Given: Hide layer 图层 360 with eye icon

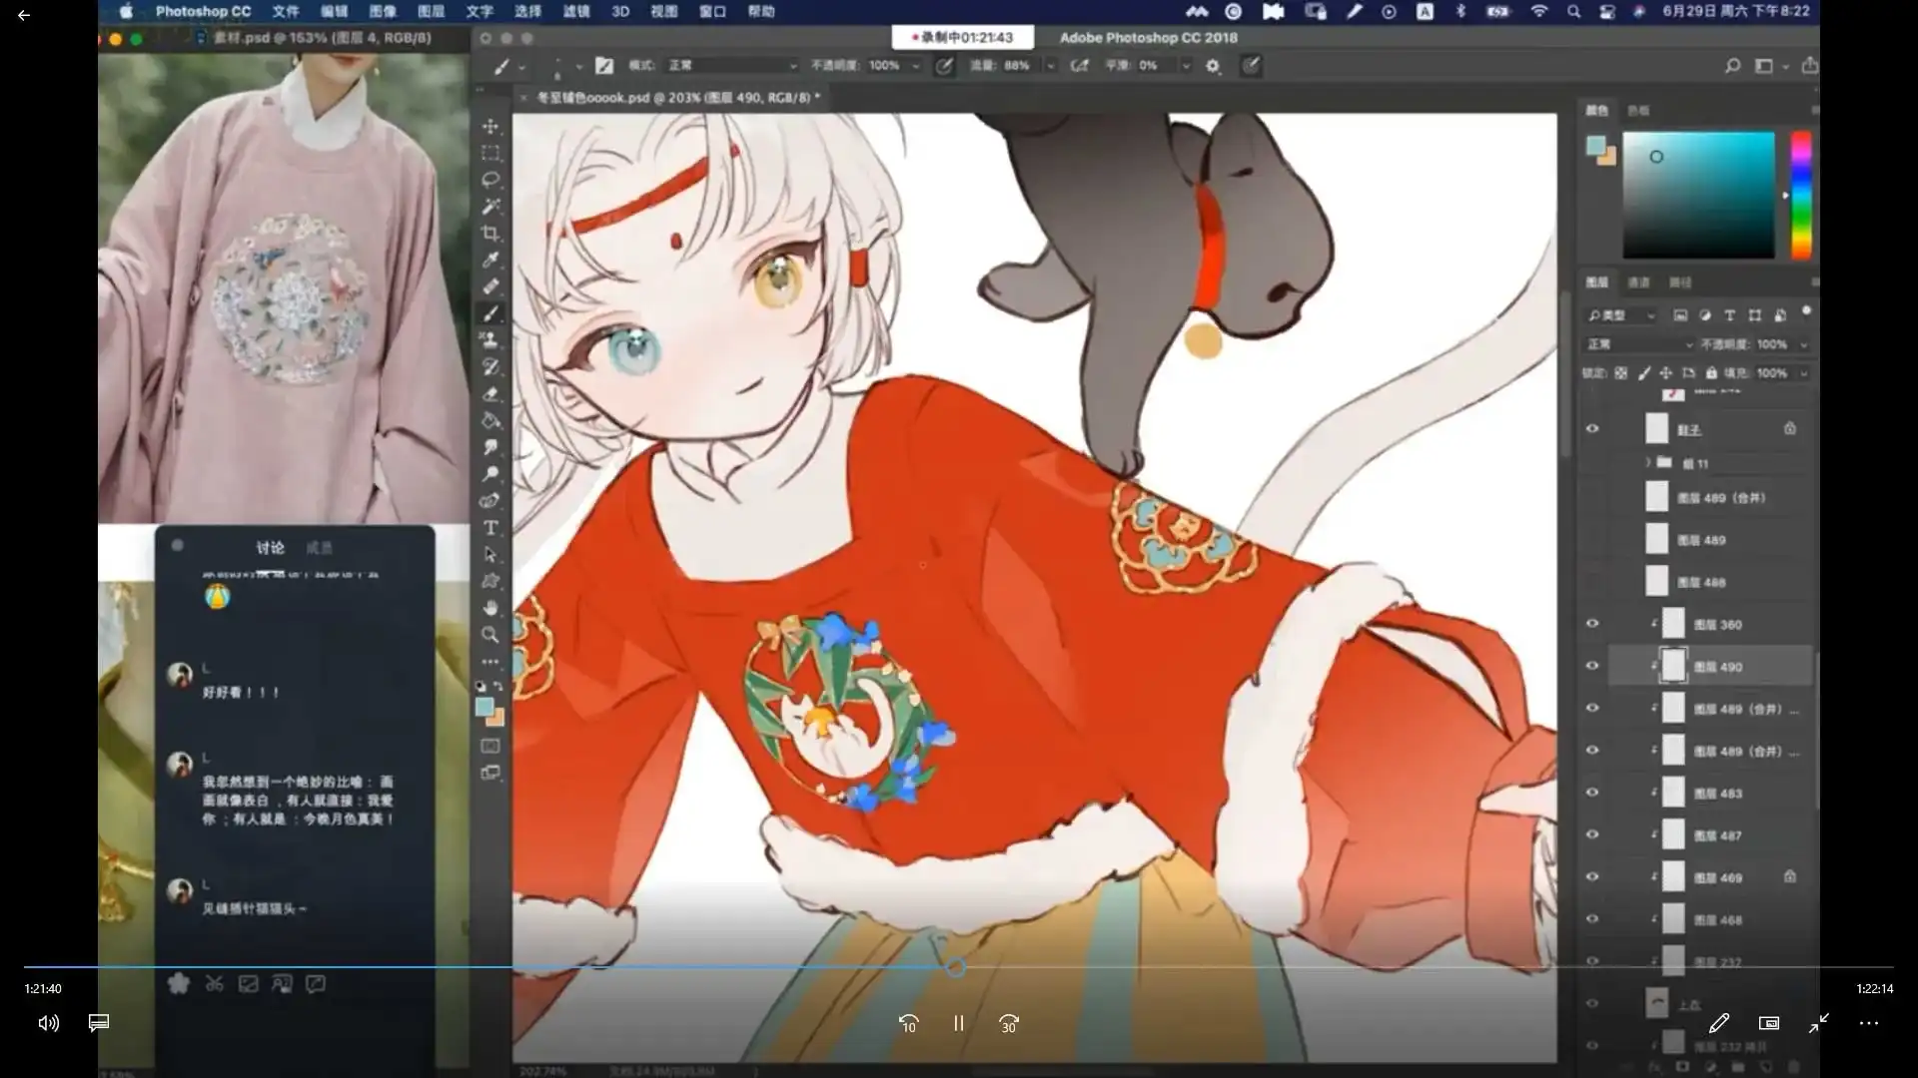Looking at the screenshot, I should [1592, 624].
